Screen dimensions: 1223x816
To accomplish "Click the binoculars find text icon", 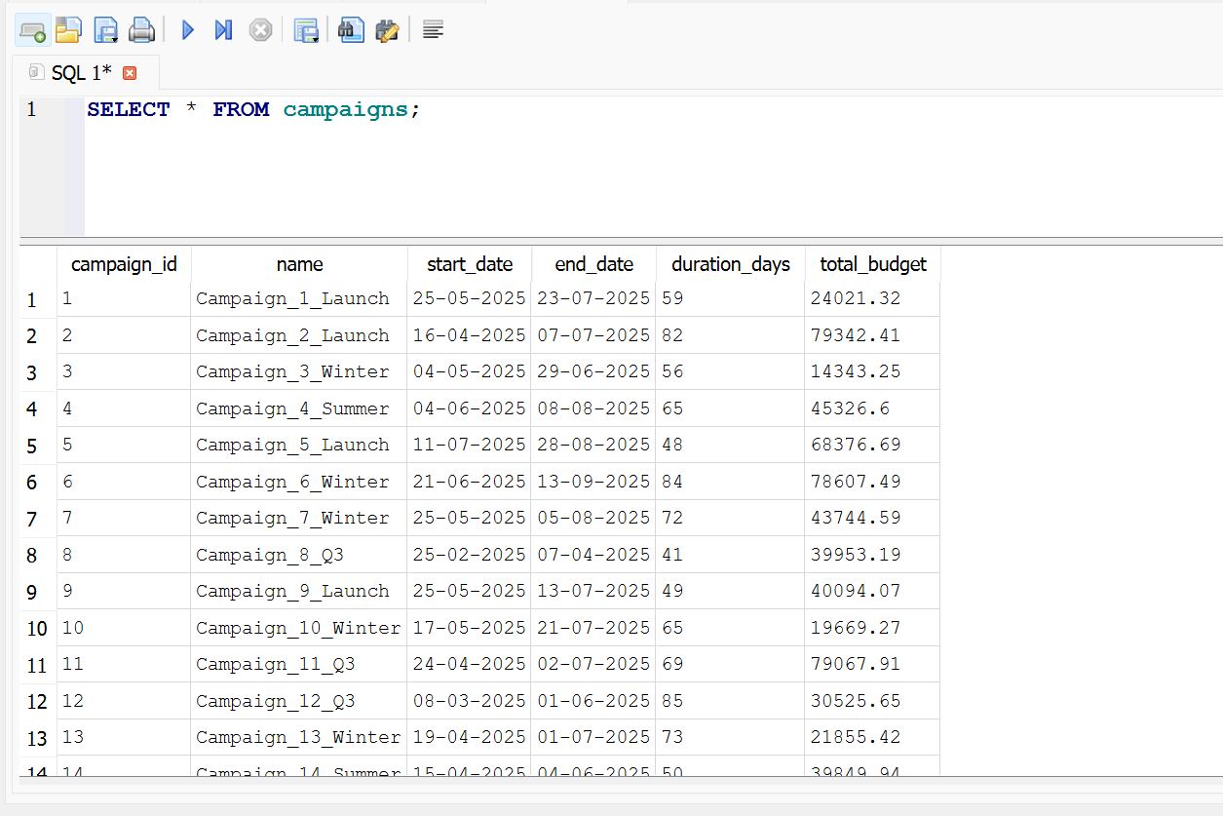I will pos(350,30).
